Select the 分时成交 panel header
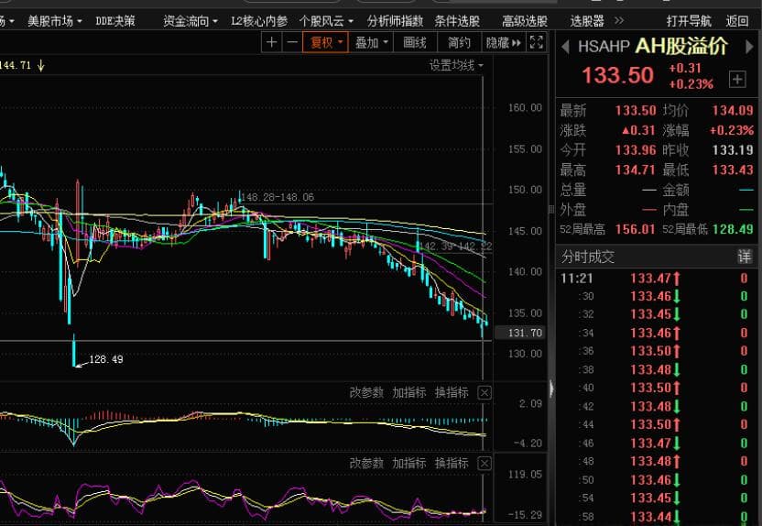 656,257
